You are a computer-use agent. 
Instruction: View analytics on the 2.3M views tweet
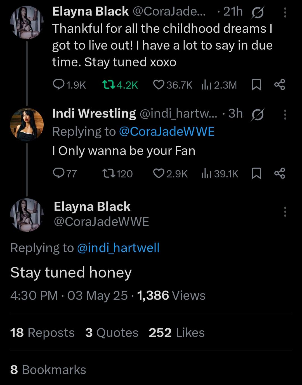point(206,85)
